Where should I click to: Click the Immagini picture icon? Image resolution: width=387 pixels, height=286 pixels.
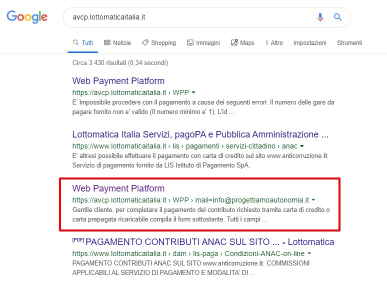click(x=190, y=42)
